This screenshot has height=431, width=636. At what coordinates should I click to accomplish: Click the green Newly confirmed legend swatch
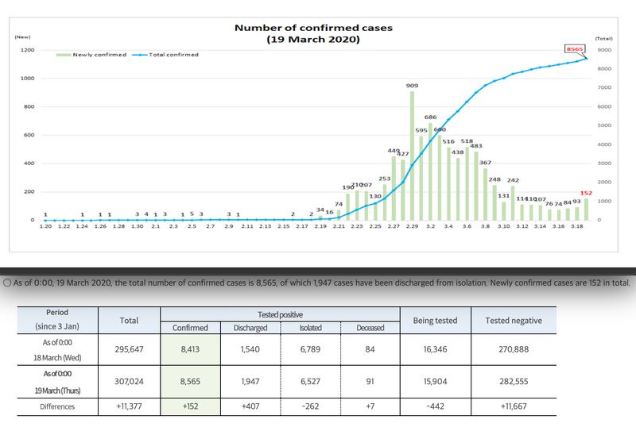[x=63, y=55]
